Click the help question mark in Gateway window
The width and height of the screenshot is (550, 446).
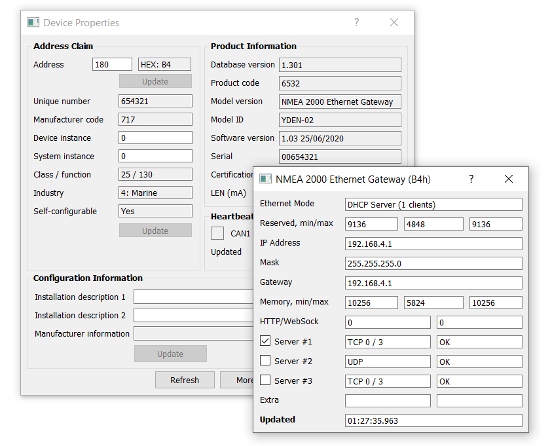click(471, 179)
